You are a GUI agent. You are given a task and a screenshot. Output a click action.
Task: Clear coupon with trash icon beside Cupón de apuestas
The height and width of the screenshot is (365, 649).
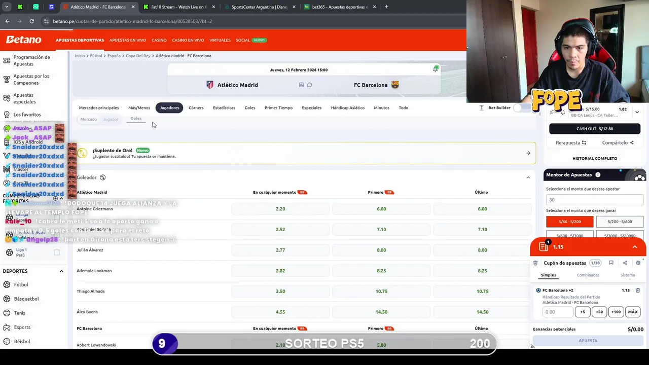coord(535,263)
